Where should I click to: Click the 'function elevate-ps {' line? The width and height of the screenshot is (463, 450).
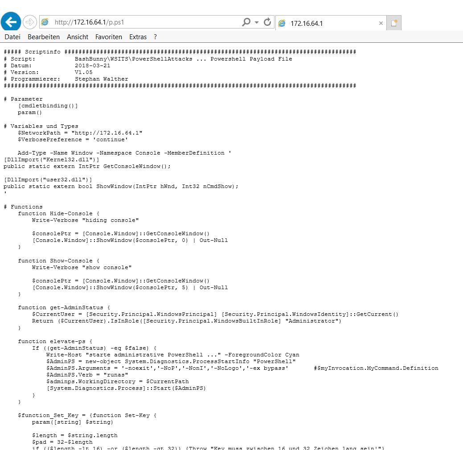point(55,341)
